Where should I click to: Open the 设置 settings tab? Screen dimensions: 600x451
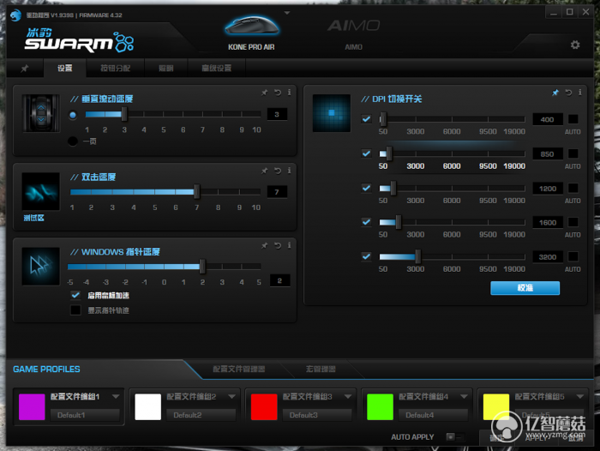click(x=64, y=68)
